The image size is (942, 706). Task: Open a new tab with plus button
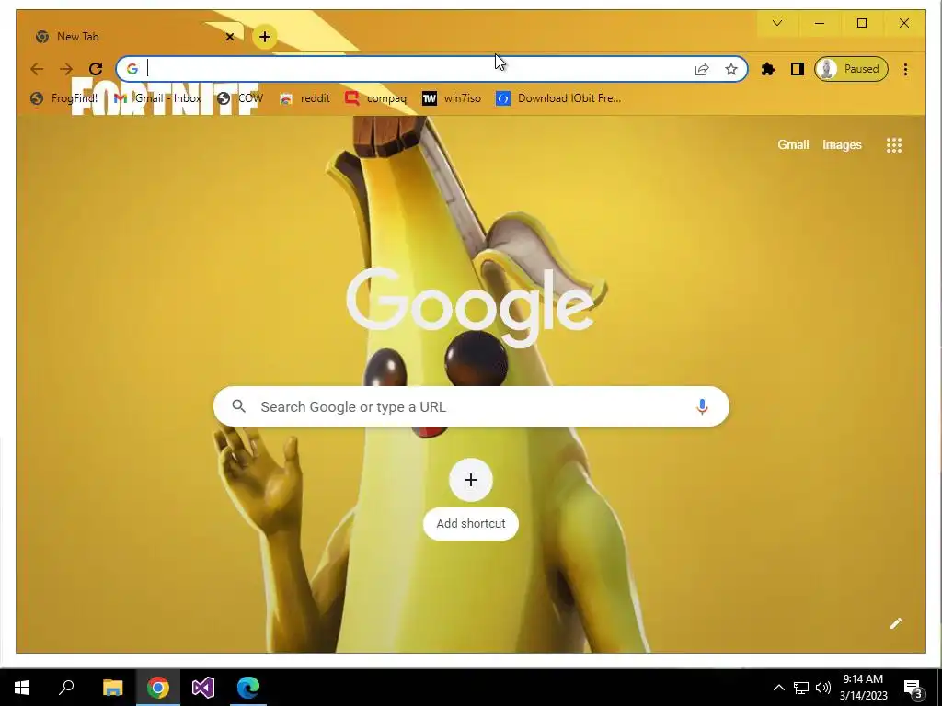click(x=264, y=37)
